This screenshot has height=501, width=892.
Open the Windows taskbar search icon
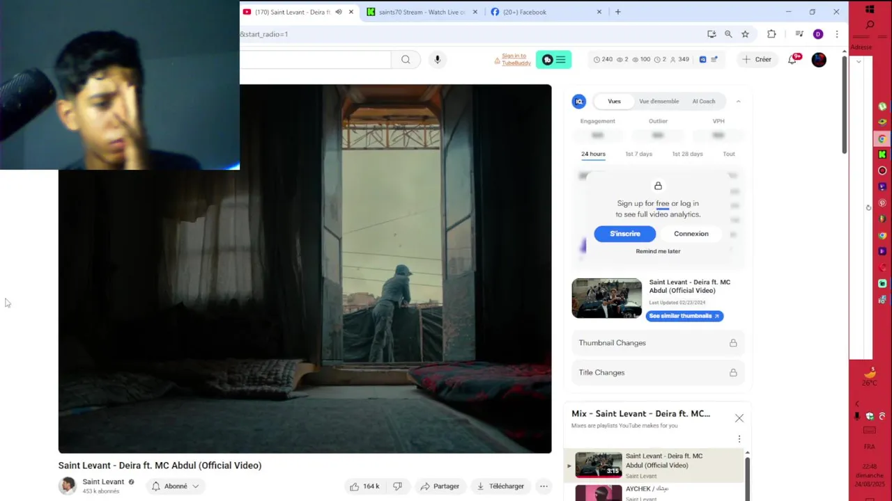(870, 25)
